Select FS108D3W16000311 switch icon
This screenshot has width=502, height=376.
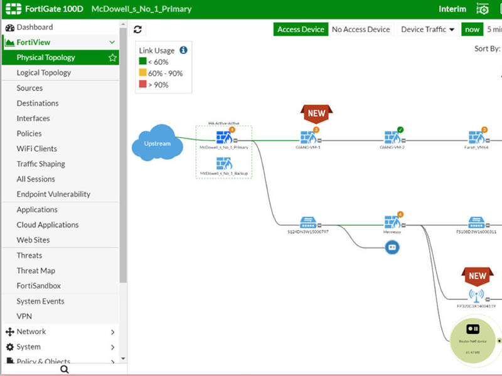pos(476,222)
